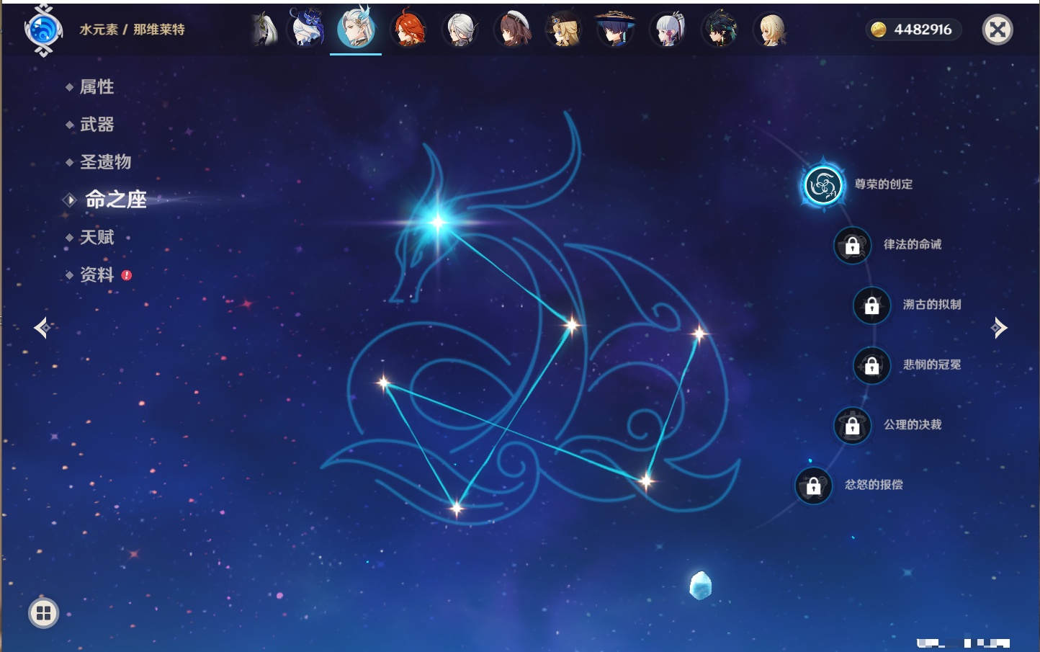The image size is (1040, 652).
Task: Select the portrait with the blue flower hat
Action: tap(306, 29)
